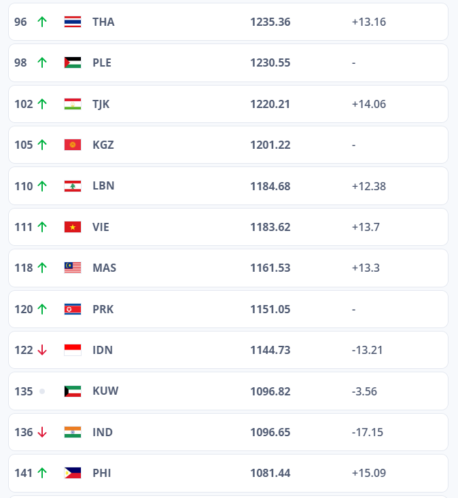Image resolution: width=458 pixels, height=498 pixels.
Task: Click the Indonesia flag icon
Action: point(73,350)
